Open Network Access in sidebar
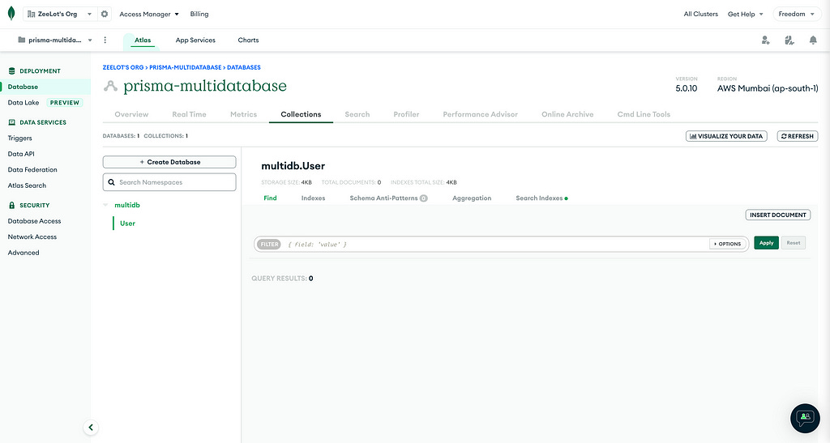The width and height of the screenshot is (830, 443). point(32,236)
